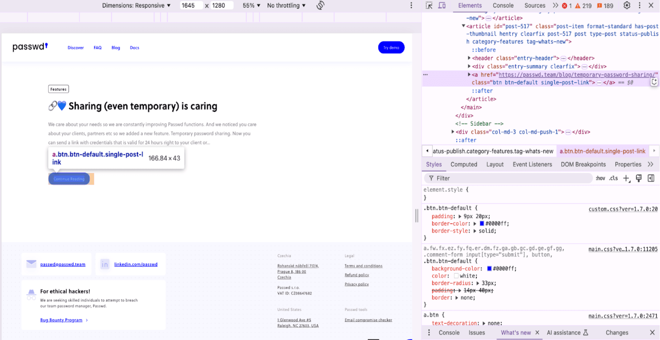
Task: Toggle the rendering emulations paintbrush icon
Action: [x=639, y=178]
